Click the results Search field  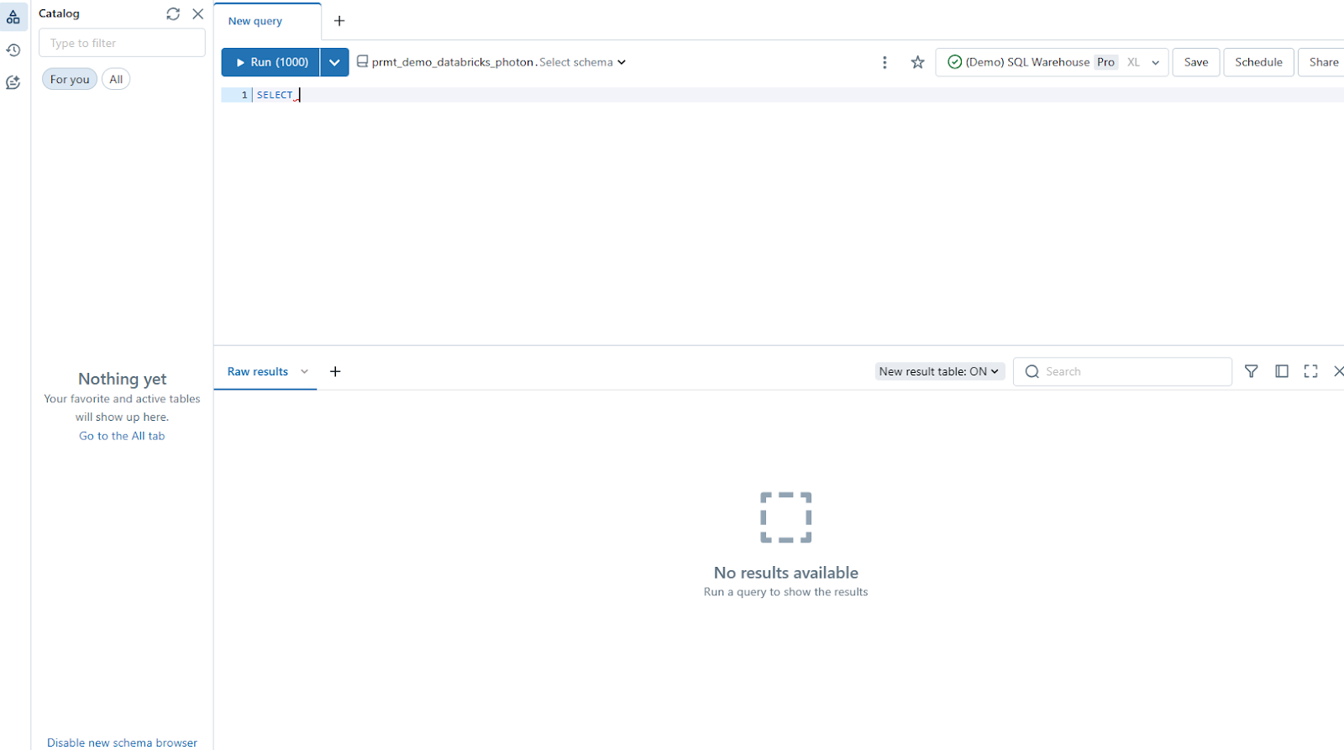pos(1122,371)
